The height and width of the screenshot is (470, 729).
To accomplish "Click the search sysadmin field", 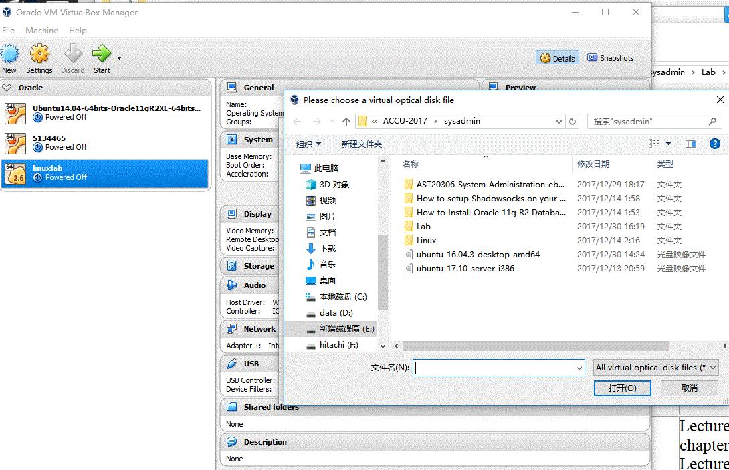I will click(655, 121).
